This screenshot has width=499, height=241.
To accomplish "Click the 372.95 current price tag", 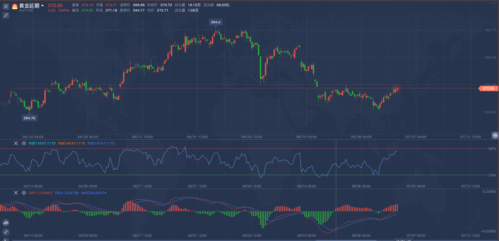I will click(489, 88).
